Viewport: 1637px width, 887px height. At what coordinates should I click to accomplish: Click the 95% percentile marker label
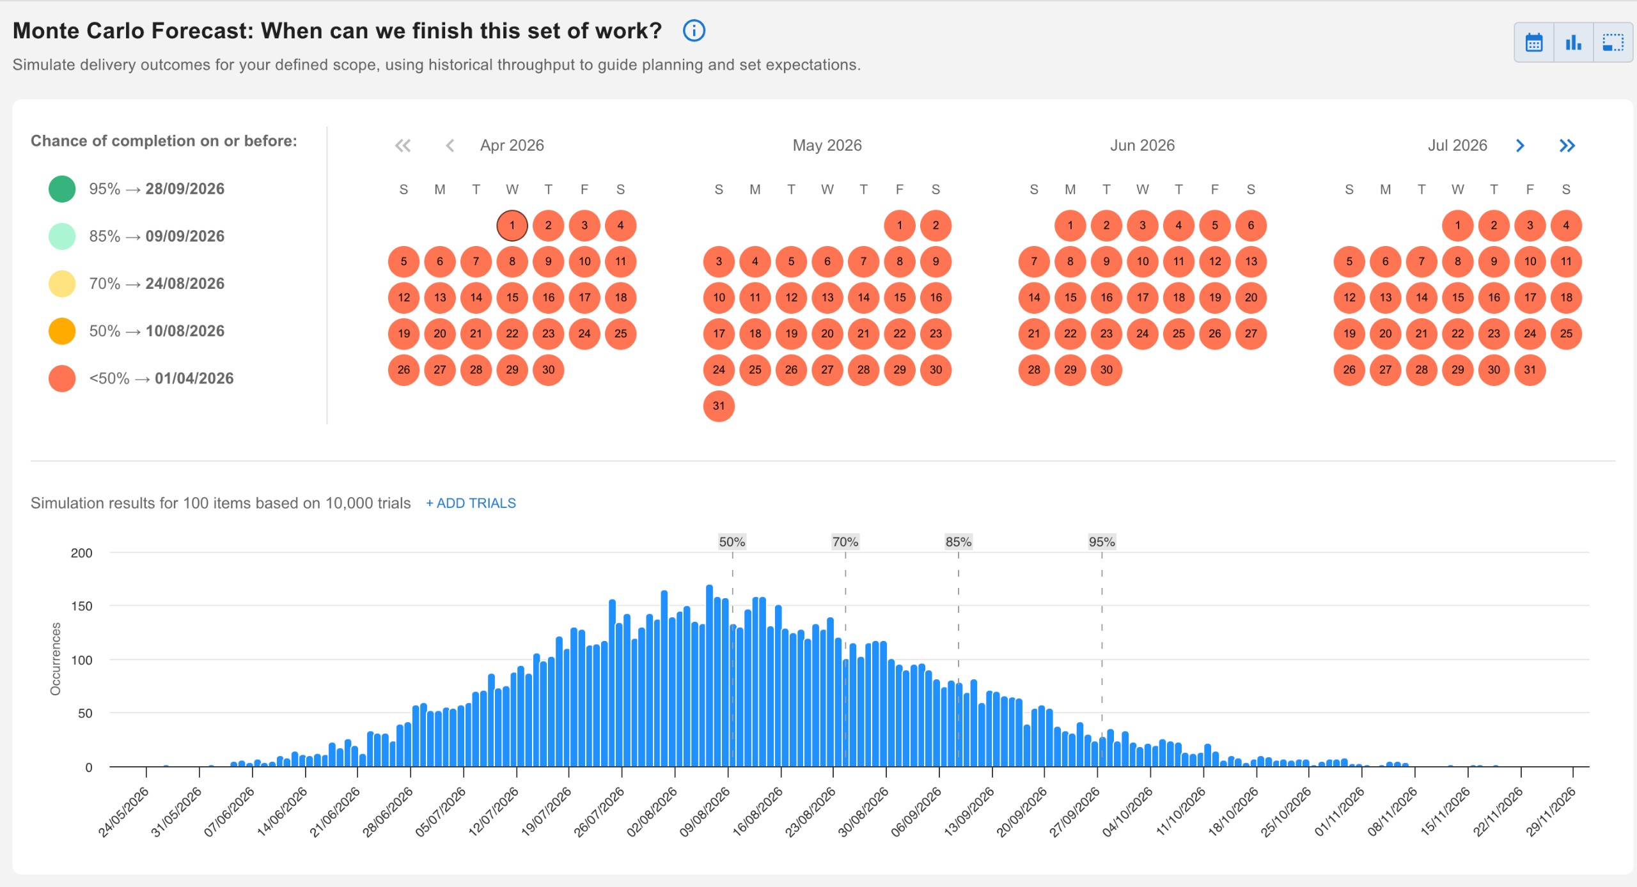[1101, 542]
